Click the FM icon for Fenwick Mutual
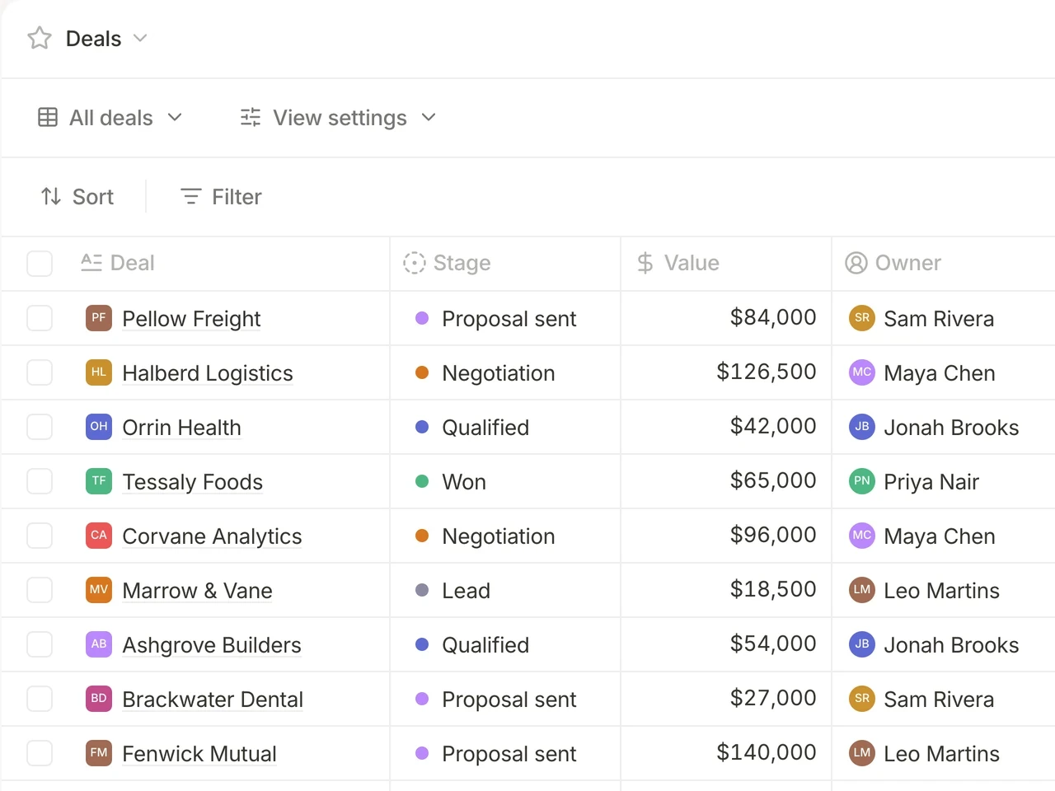Screen dimensions: 1055x791 99,752
